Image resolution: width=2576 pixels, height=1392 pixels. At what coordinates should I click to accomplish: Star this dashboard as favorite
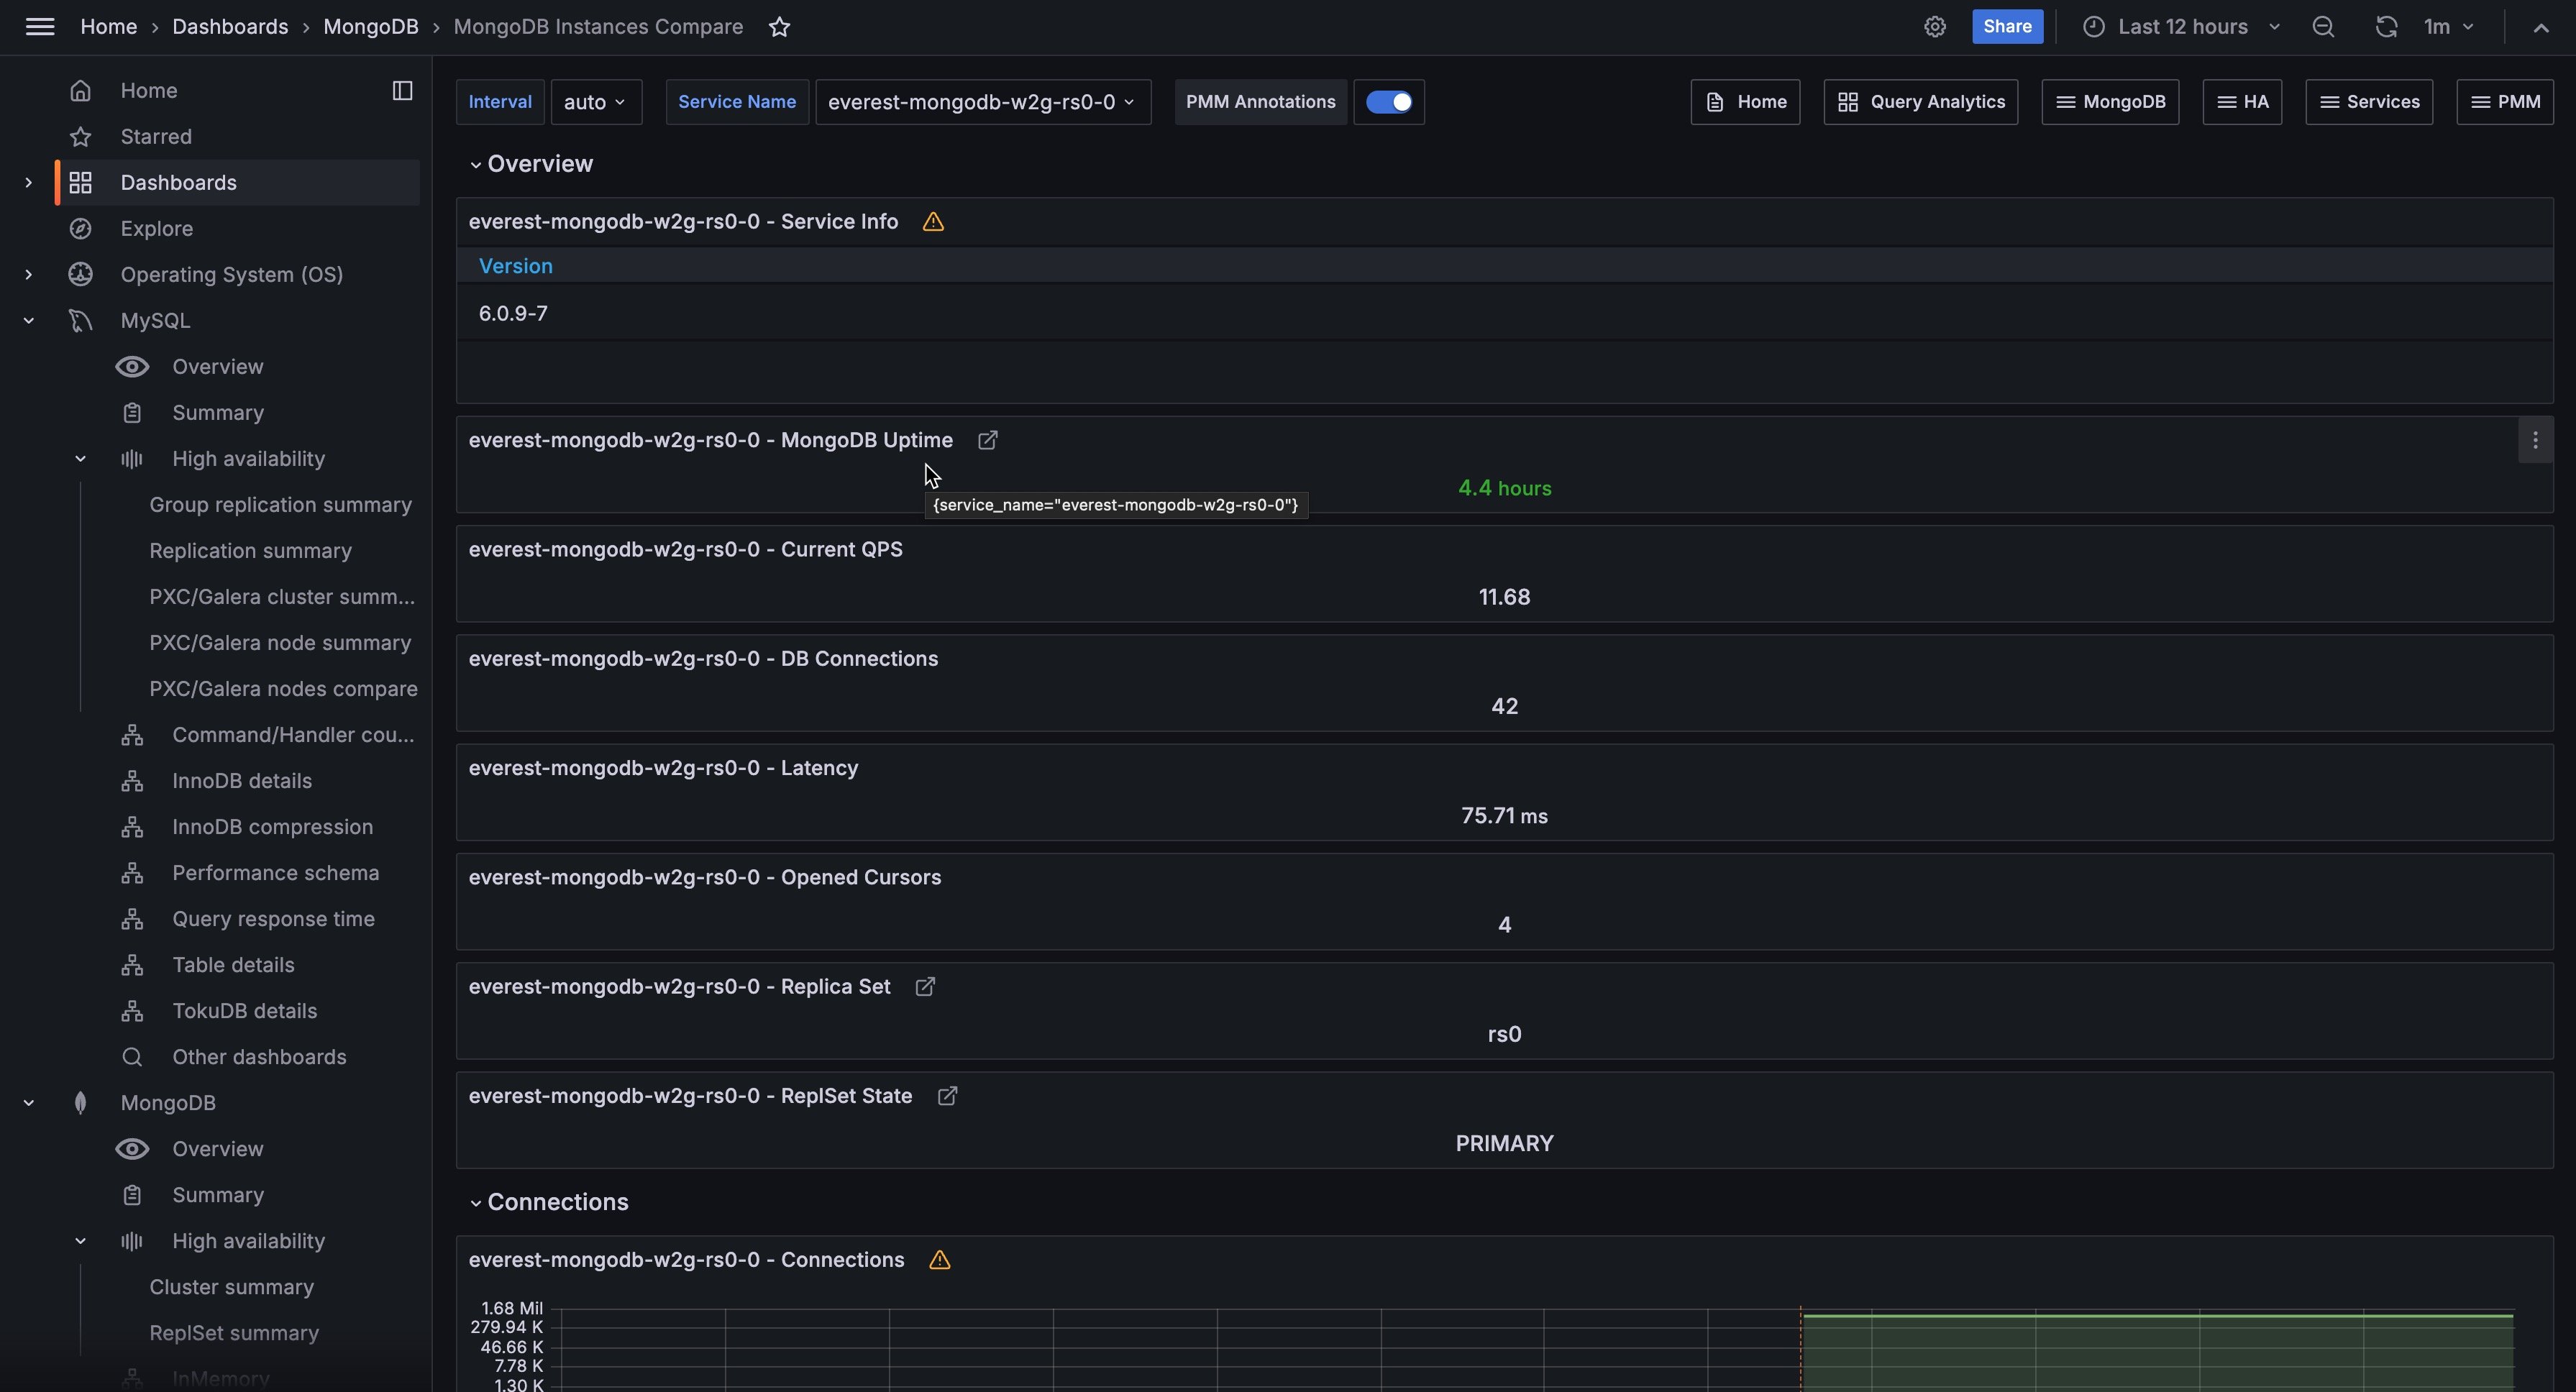click(779, 27)
